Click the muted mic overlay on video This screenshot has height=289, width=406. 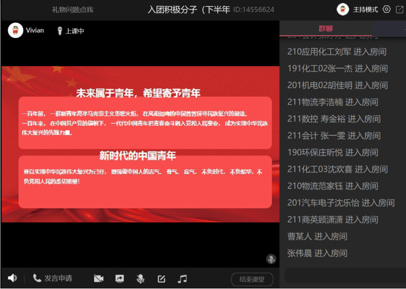coord(271,259)
